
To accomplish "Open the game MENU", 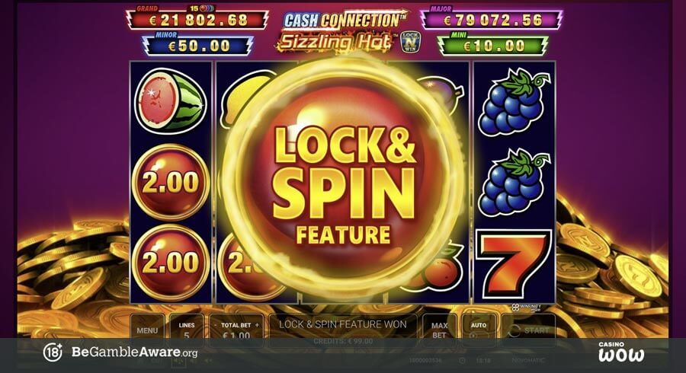I will point(147,330).
